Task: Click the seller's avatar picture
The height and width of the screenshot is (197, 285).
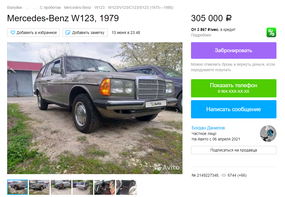Action: coord(268,134)
